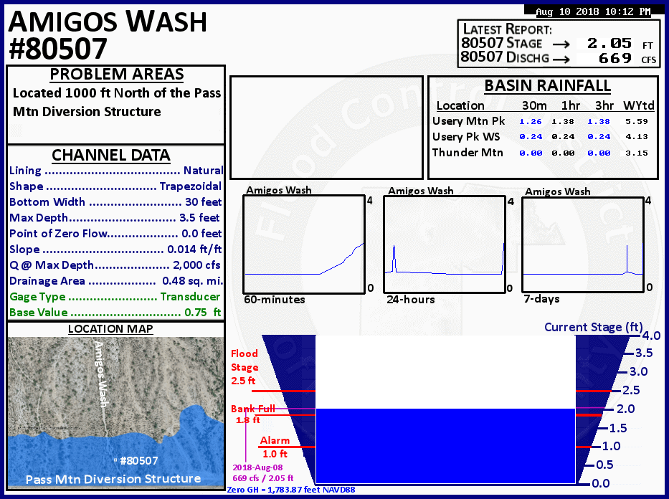Click the discharge value 669 CFS

point(615,59)
